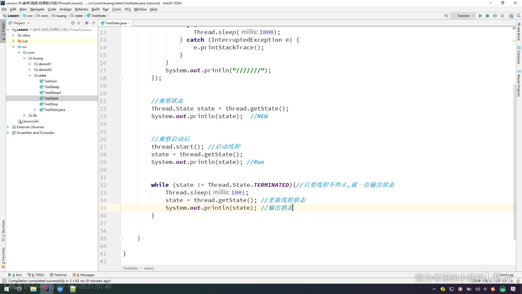The width and height of the screenshot is (522, 294).
Task: Open taskbar hidden icons chevron
Action: pos(434,289)
